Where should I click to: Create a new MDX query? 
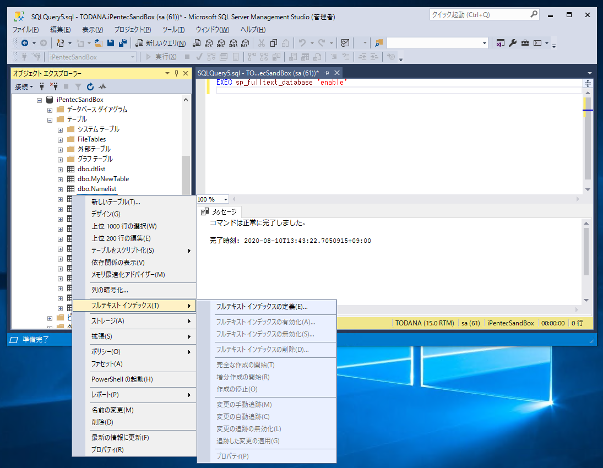[208, 42]
